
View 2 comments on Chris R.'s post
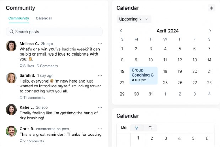(x=33, y=141)
